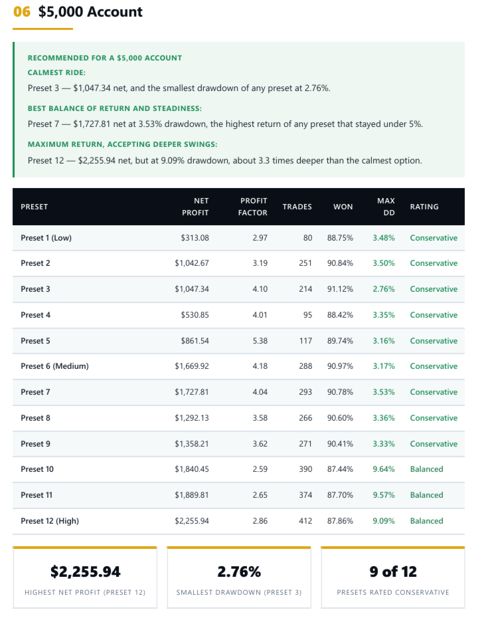Click the RATING column header

(x=424, y=207)
